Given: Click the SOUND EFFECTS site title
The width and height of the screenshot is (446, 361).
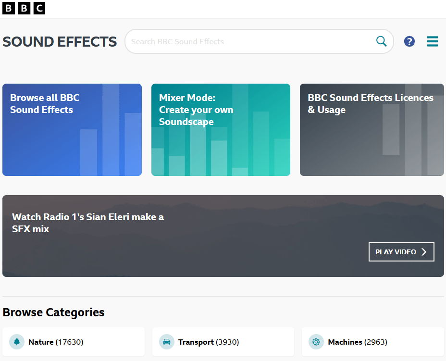Looking at the screenshot, I should [60, 42].
